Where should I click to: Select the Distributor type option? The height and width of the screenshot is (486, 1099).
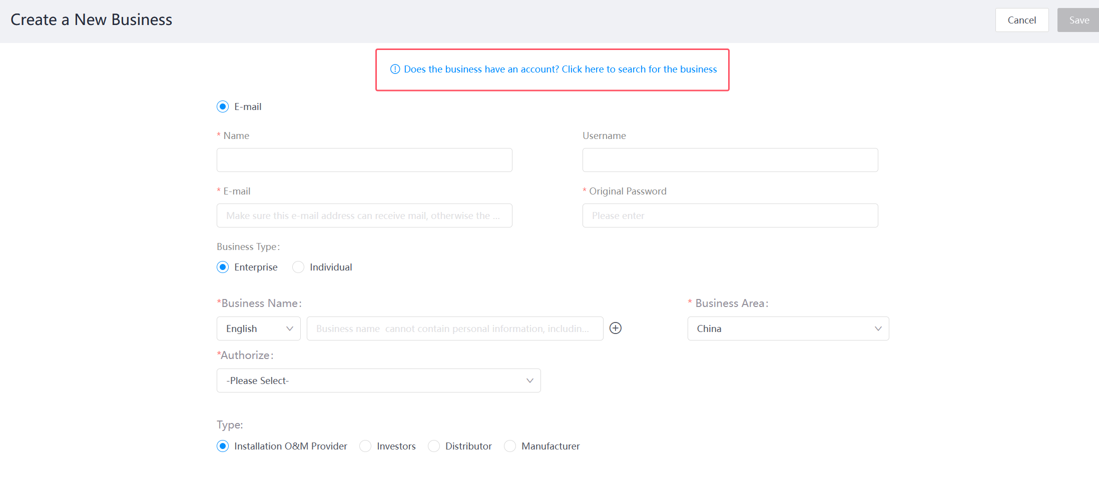pyautogui.click(x=434, y=446)
